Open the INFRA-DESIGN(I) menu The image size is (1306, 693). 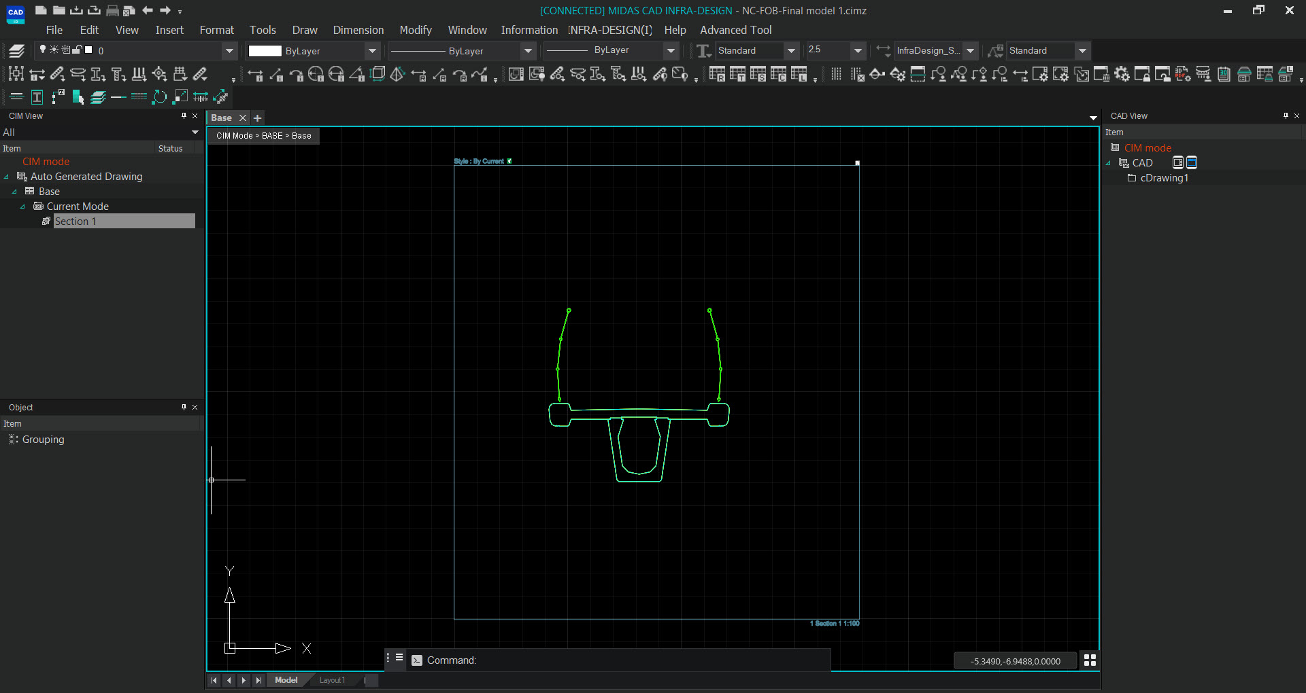(x=610, y=30)
